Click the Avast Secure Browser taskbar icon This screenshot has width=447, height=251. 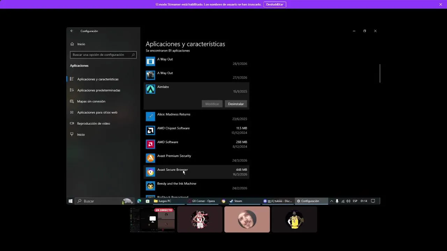[223, 201]
